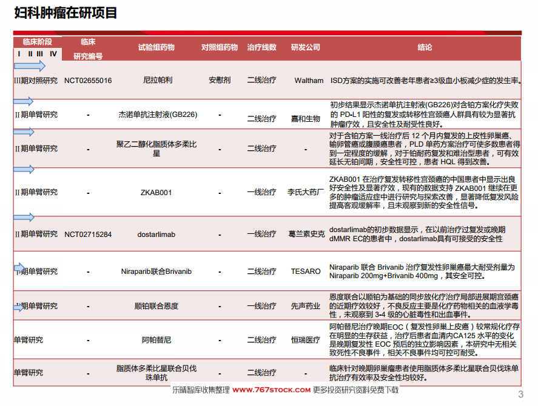
Task: Click 一线治疗 in the 先声药业 row
Action: [262, 306]
